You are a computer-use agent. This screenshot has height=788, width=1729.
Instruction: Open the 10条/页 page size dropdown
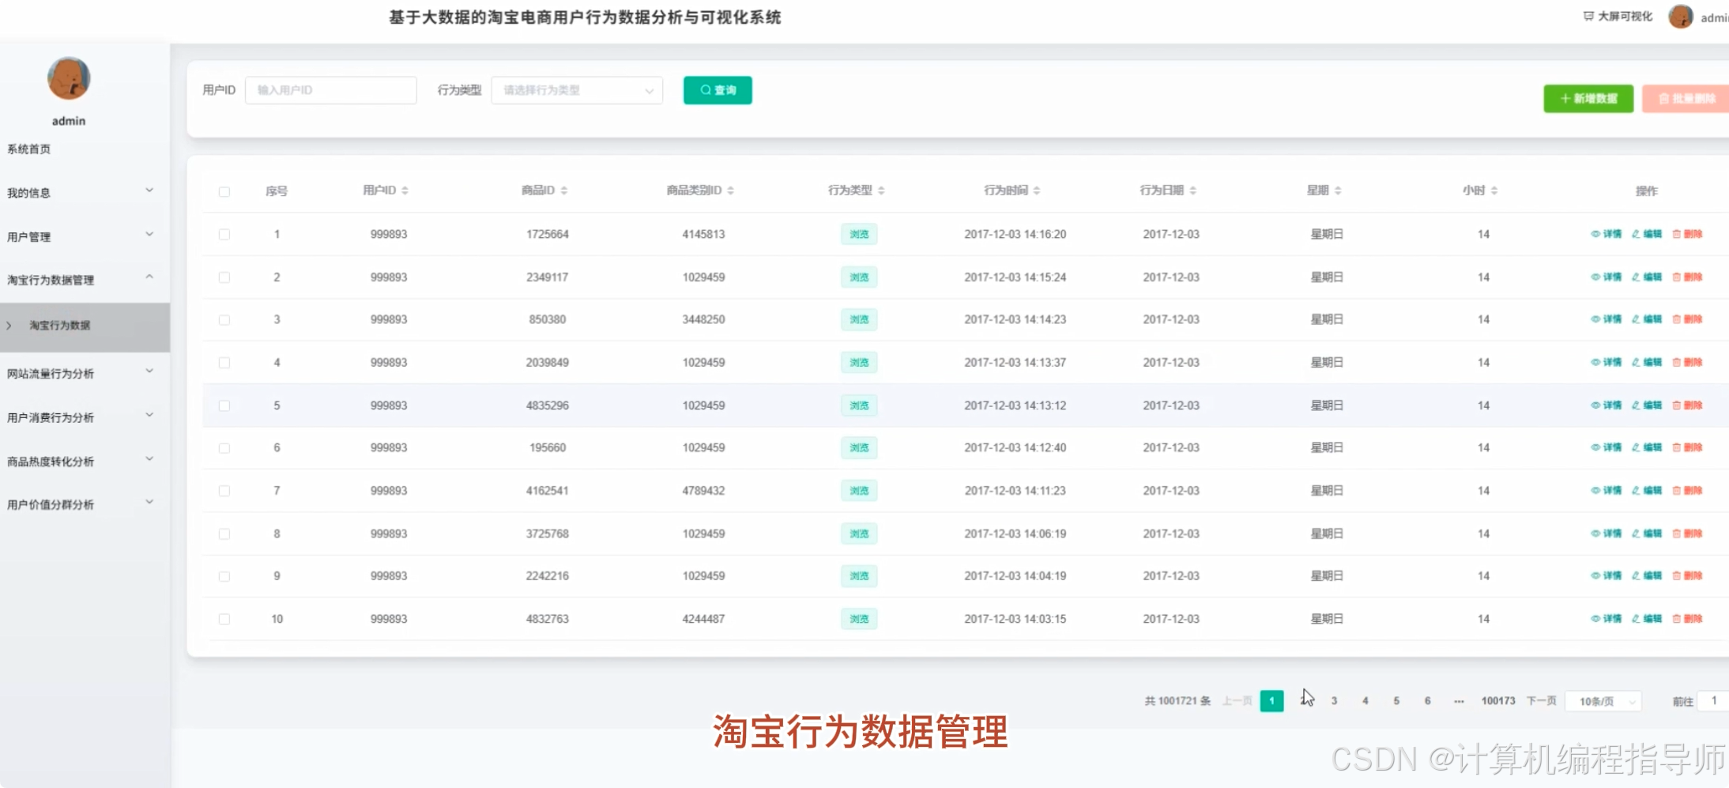[x=1603, y=701]
